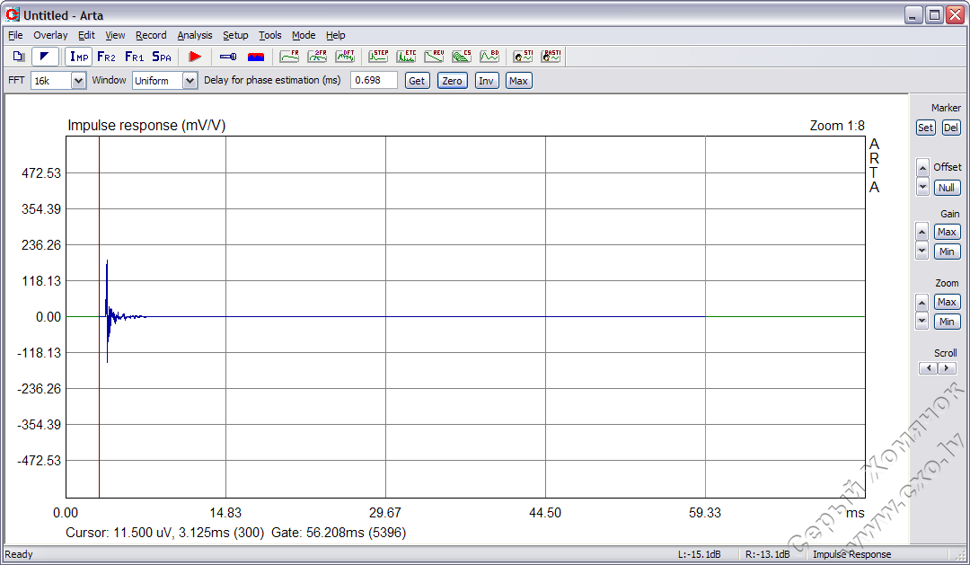Open the 2FR analysis icon
The width and height of the screenshot is (970, 565).
pos(317,57)
